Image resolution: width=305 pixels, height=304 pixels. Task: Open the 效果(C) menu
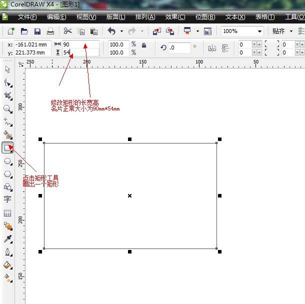(x=175, y=17)
